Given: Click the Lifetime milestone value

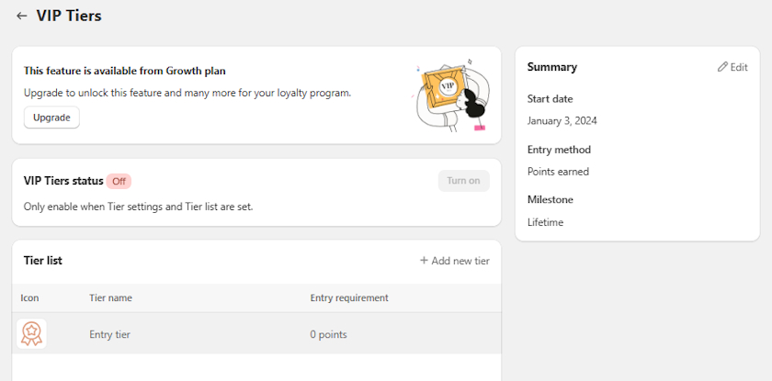Looking at the screenshot, I should (x=546, y=221).
